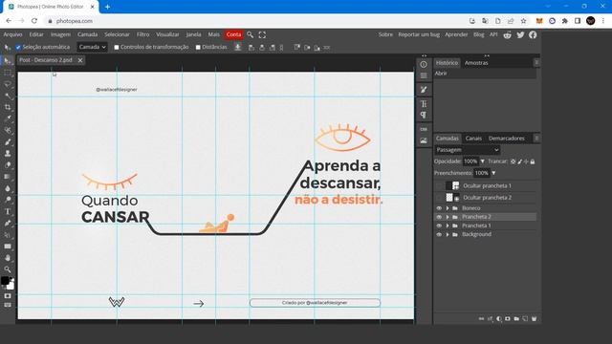This screenshot has width=612, height=344.
Task: Open Reportar um bug link
Action: [x=419, y=34]
